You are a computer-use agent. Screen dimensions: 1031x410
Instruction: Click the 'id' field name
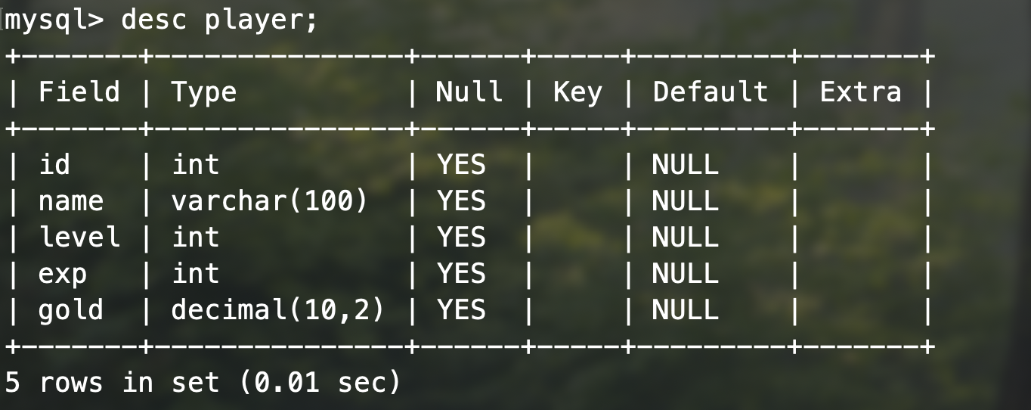tap(54, 164)
